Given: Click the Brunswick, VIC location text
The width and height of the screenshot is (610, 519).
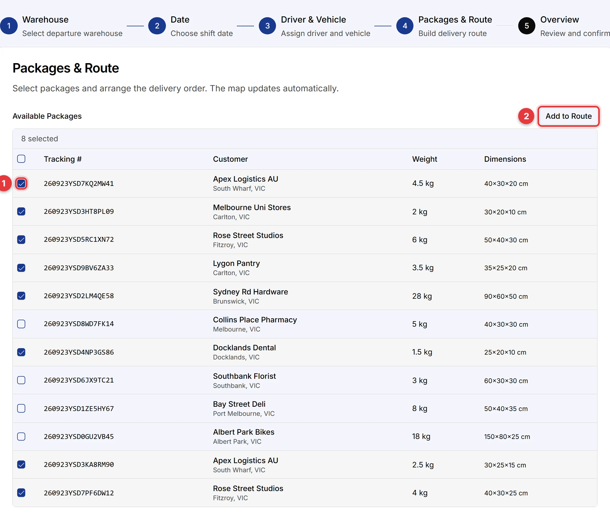Looking at the screenshot, I should tap(236, 302).
